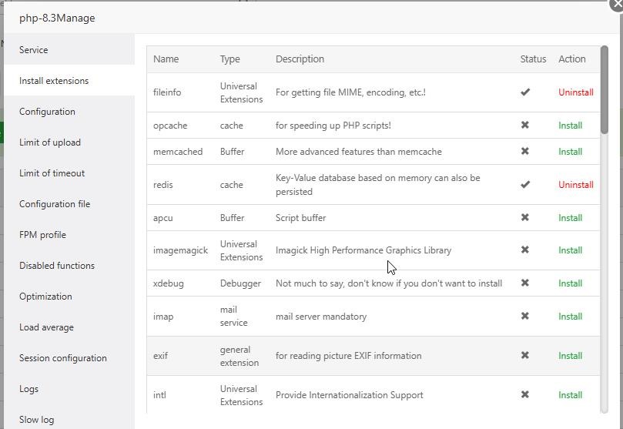Open the Disabled functions section
The image size is (623, 429).
pos(57,266)
